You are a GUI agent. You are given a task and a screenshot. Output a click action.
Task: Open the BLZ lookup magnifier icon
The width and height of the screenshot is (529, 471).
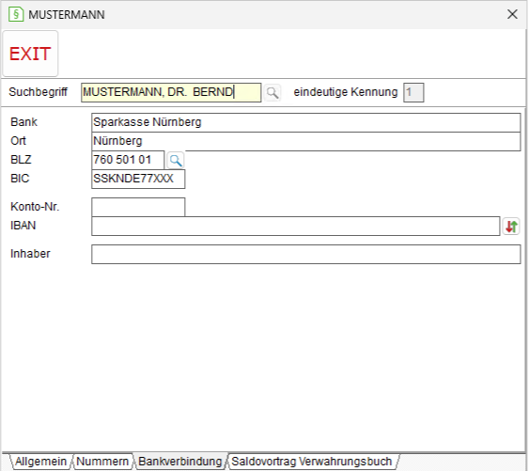click(x=176, y=160)
